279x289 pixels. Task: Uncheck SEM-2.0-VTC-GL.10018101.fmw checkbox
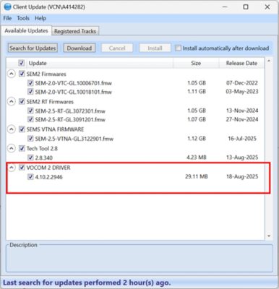point(30,92)
